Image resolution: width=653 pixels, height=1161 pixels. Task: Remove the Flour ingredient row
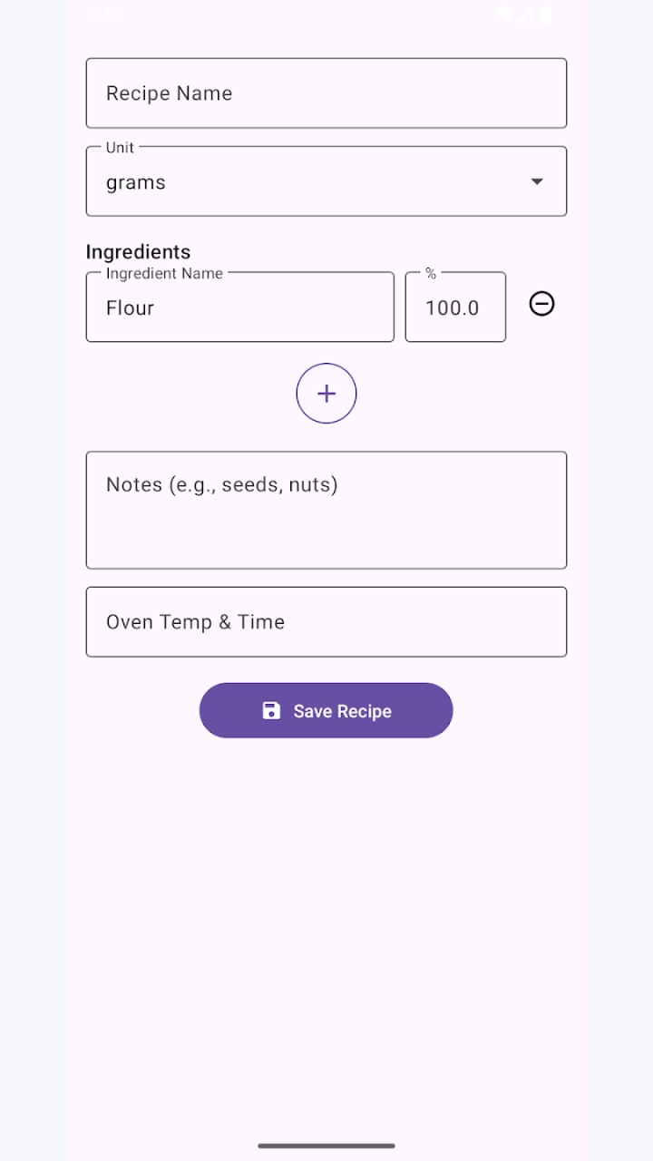coord(541,304)
